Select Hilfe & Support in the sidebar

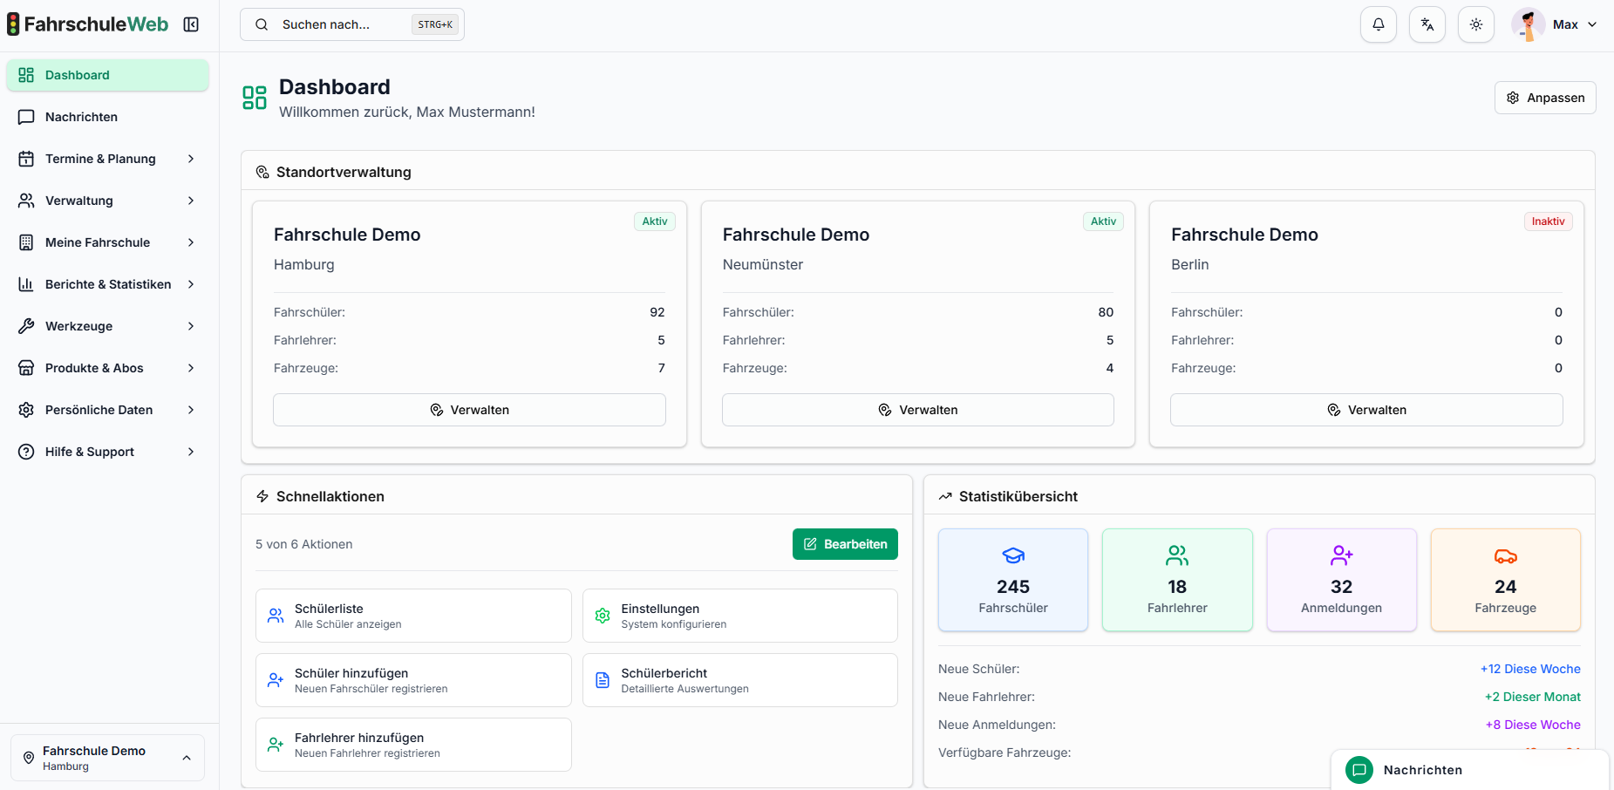click(90, 451)
